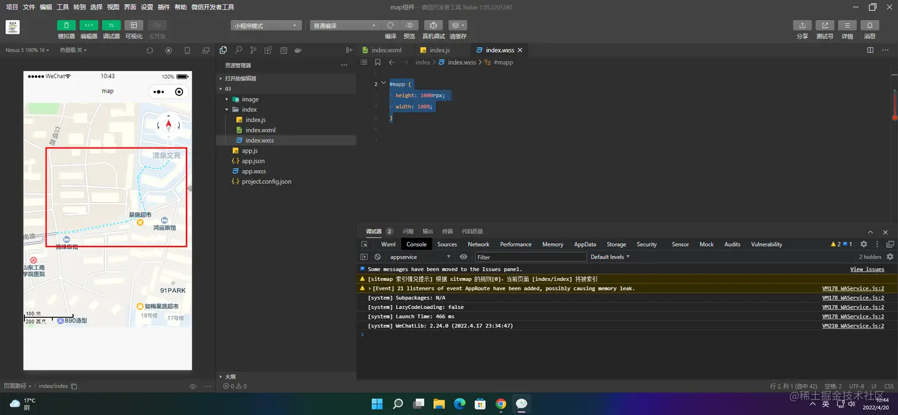
Task: Open the 详情 details menu icon
Action: pyautogui.click(x=847, y=25)
